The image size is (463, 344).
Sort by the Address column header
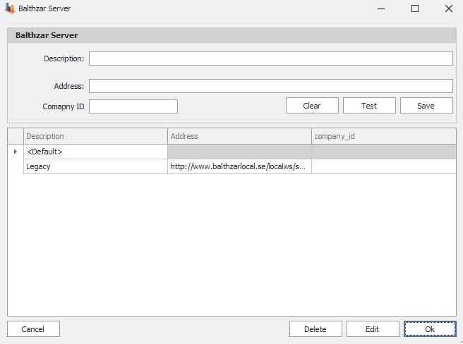tap(239, 136)
